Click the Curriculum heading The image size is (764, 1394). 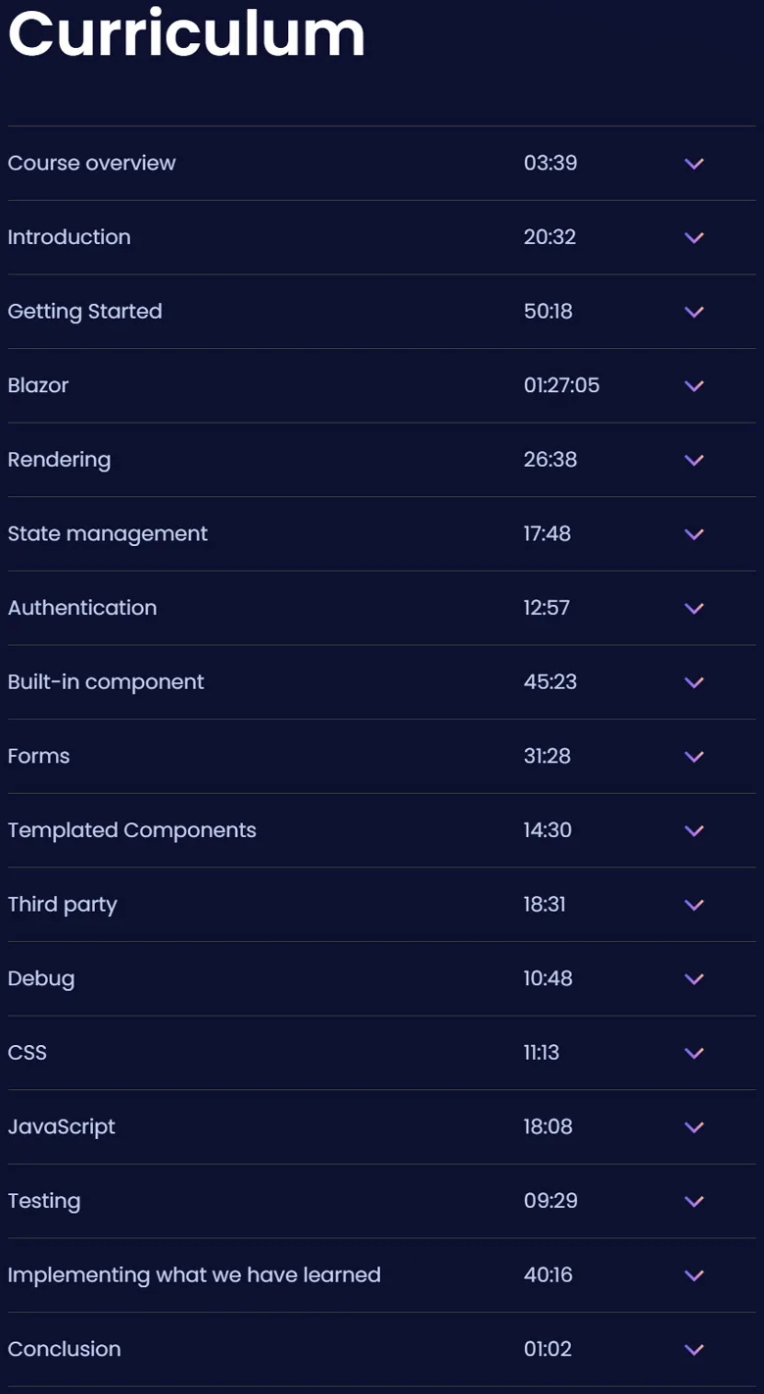(186, 32)
